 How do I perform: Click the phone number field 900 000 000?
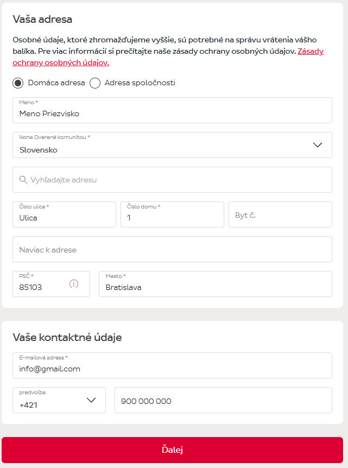(223, 401)
